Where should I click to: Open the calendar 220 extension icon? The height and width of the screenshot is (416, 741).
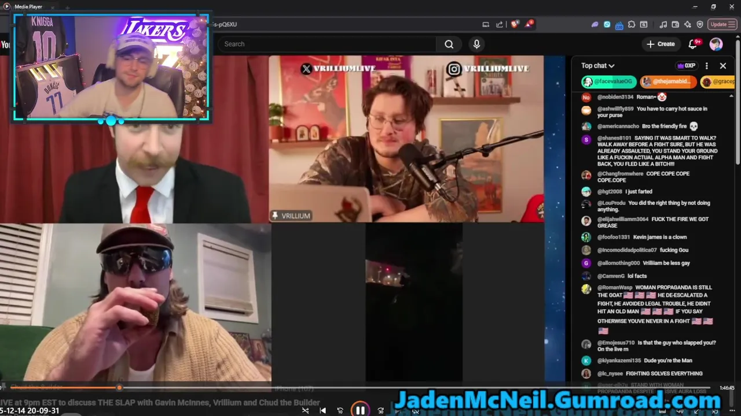619,25
